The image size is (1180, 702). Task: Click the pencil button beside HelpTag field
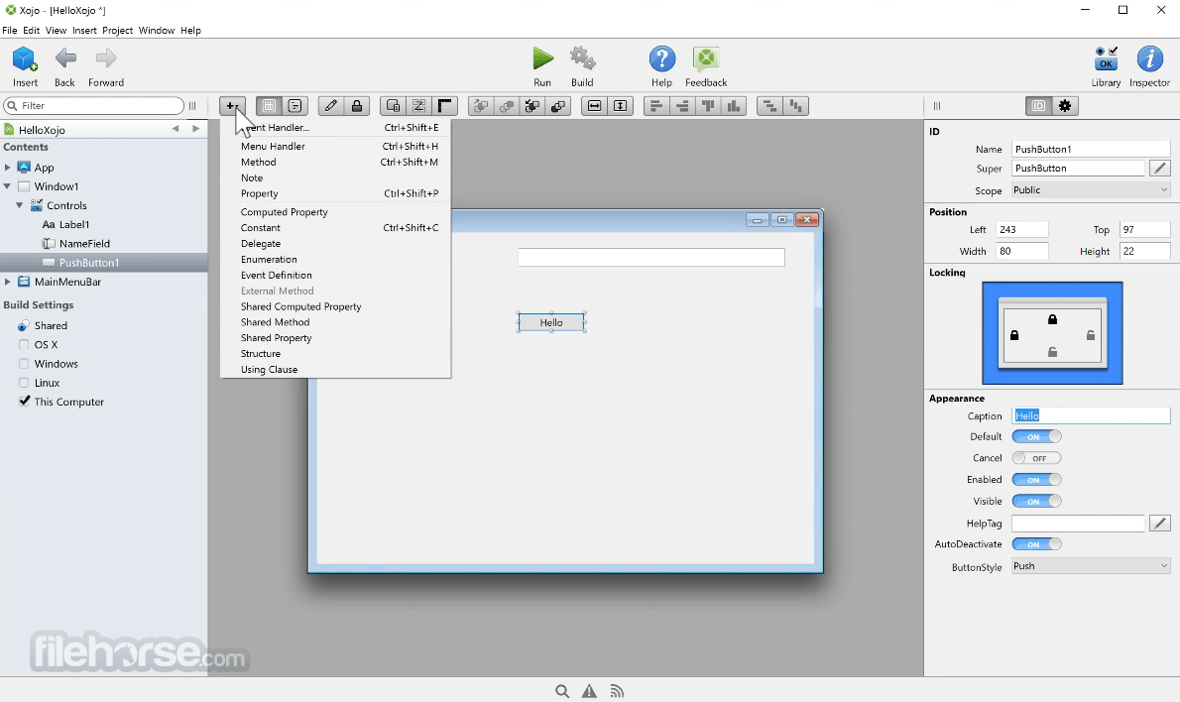(1160, 523)
